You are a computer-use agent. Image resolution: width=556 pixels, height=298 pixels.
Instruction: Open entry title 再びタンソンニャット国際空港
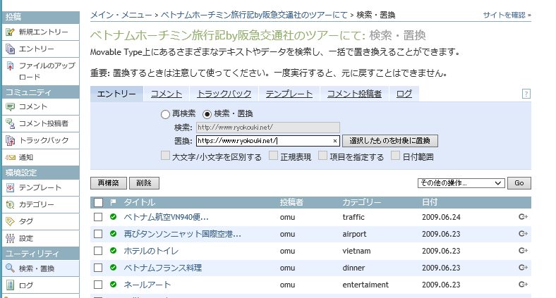pyautogui.click(x=182, y=234)
